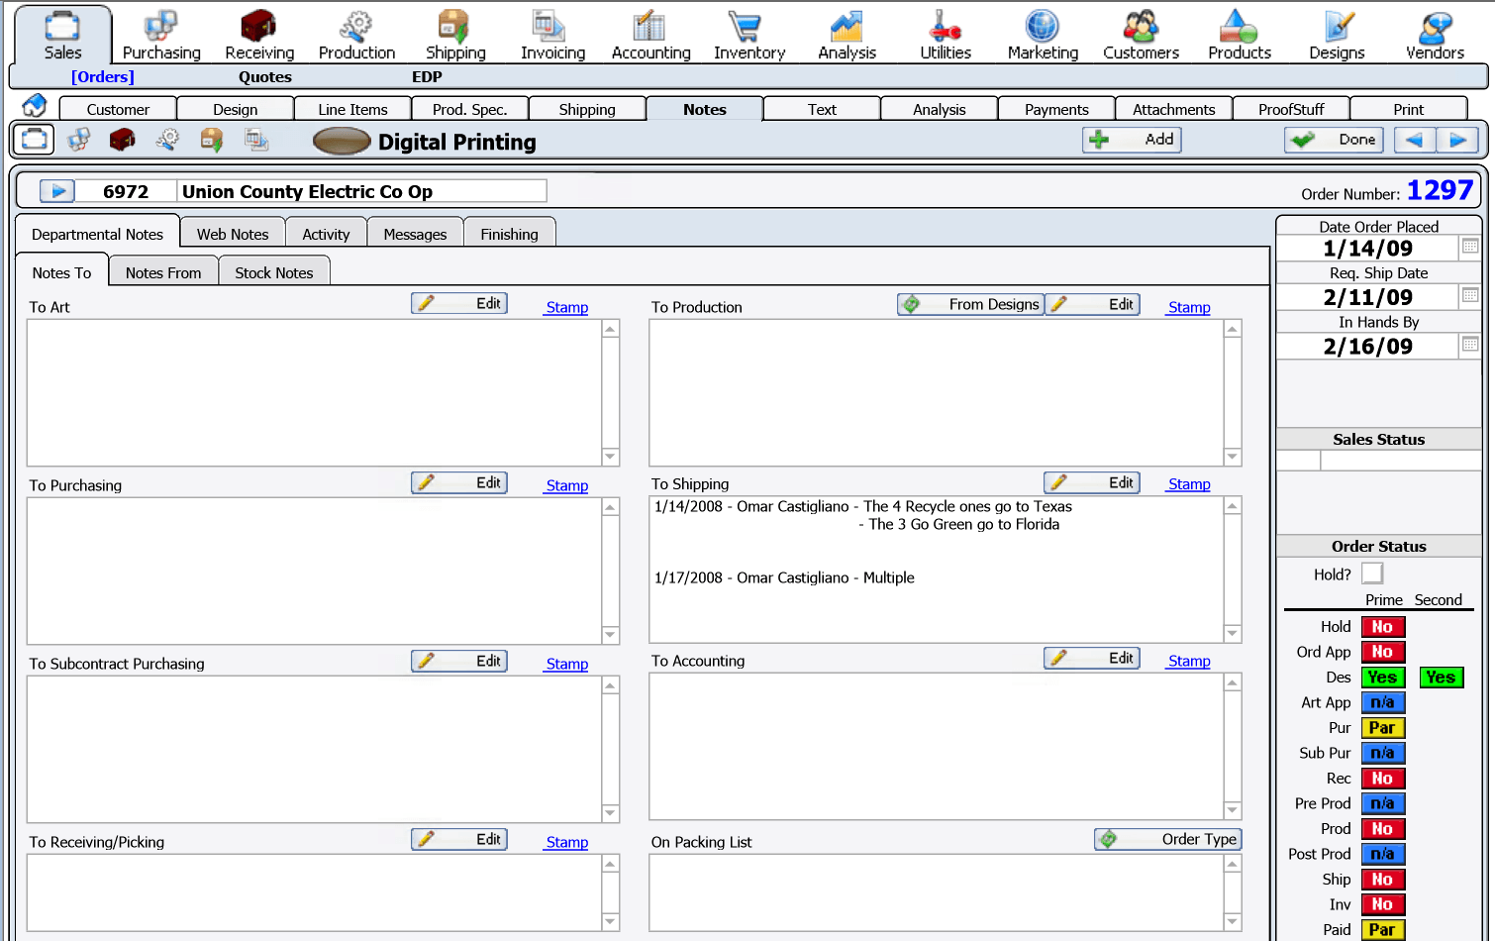1495x941 pixels.
Task: Open the Web Notes tab
Action: [x=233, y=234]
